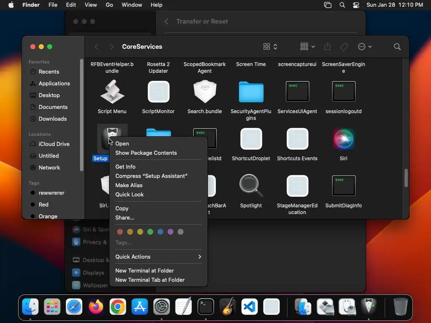Click the Finder file list scrollbar

click(406, 178)
